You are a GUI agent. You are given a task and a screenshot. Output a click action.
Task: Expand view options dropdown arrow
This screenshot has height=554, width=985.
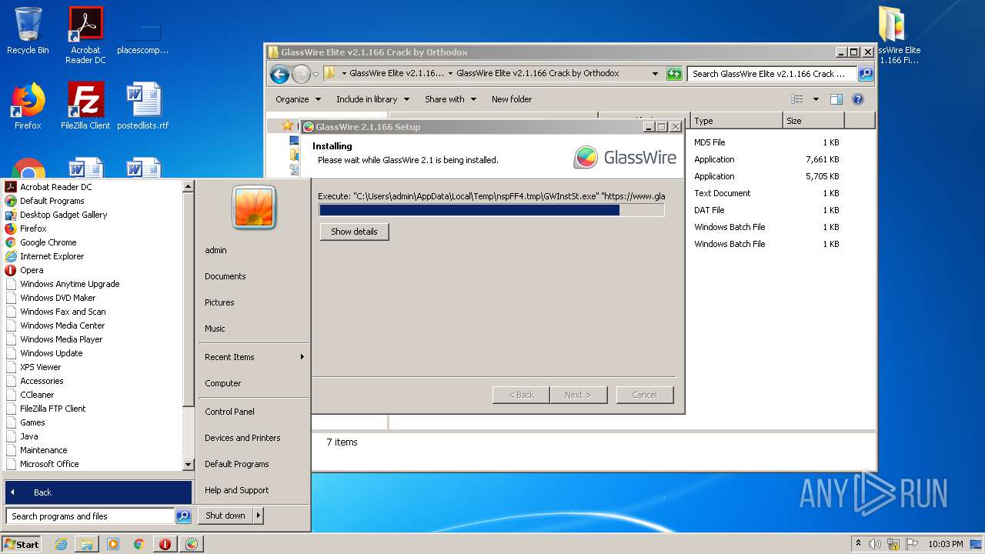(x=816, y=99)
